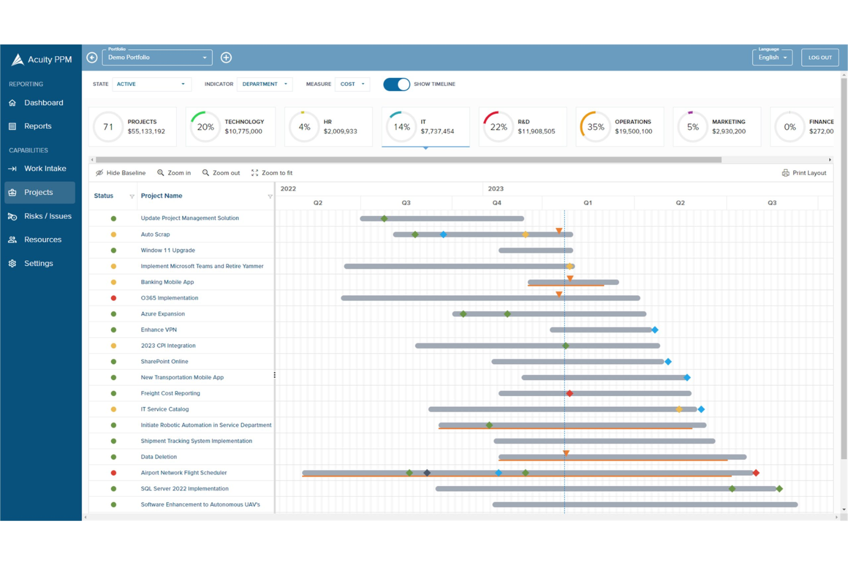Open the filter icon next to Project Name
This screenshot has height=565, width=848.
coord(270,196)
